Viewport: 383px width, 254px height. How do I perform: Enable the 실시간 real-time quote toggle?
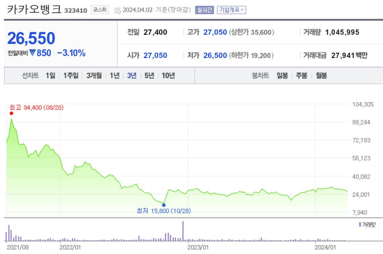[204, 10]
